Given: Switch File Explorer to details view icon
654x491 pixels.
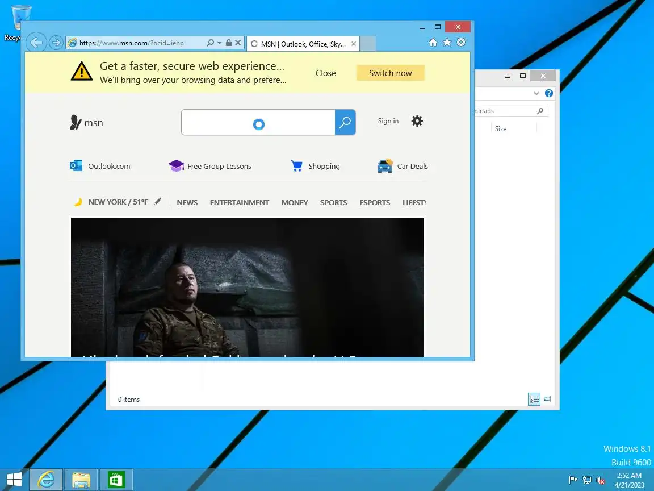Looking at the screenshot, I should (534, 399).
